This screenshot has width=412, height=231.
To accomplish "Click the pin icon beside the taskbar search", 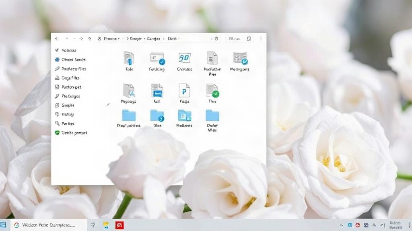I will coord(93,225).
